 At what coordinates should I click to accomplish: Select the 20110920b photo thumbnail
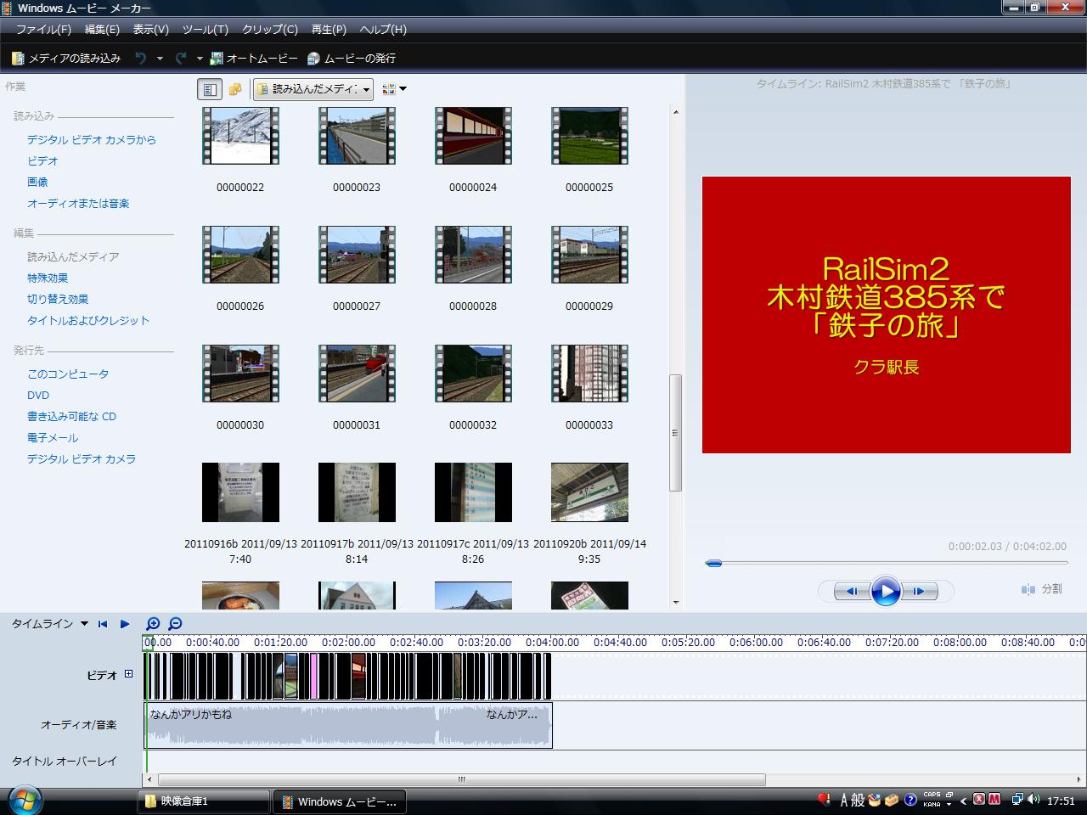[x=589, y=492]
